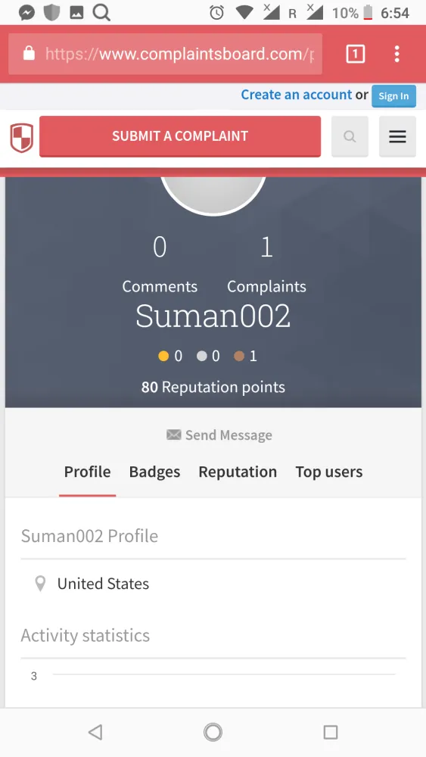The width and height of the screenshot is (426, 757).
Task: Tap the recent apps square button
Action: pos(331,732)
